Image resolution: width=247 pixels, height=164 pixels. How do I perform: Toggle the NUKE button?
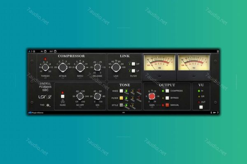63,96
